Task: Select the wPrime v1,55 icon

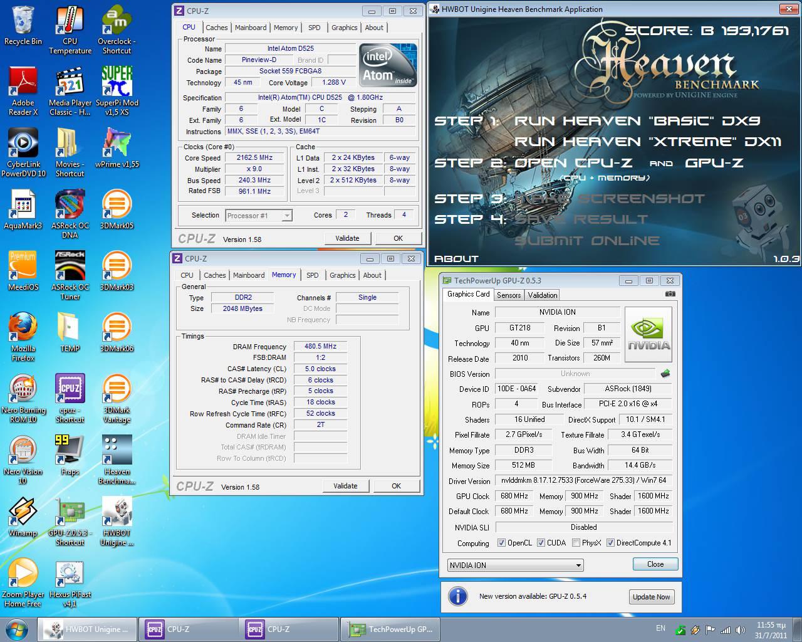Action: tap(117, 148)
